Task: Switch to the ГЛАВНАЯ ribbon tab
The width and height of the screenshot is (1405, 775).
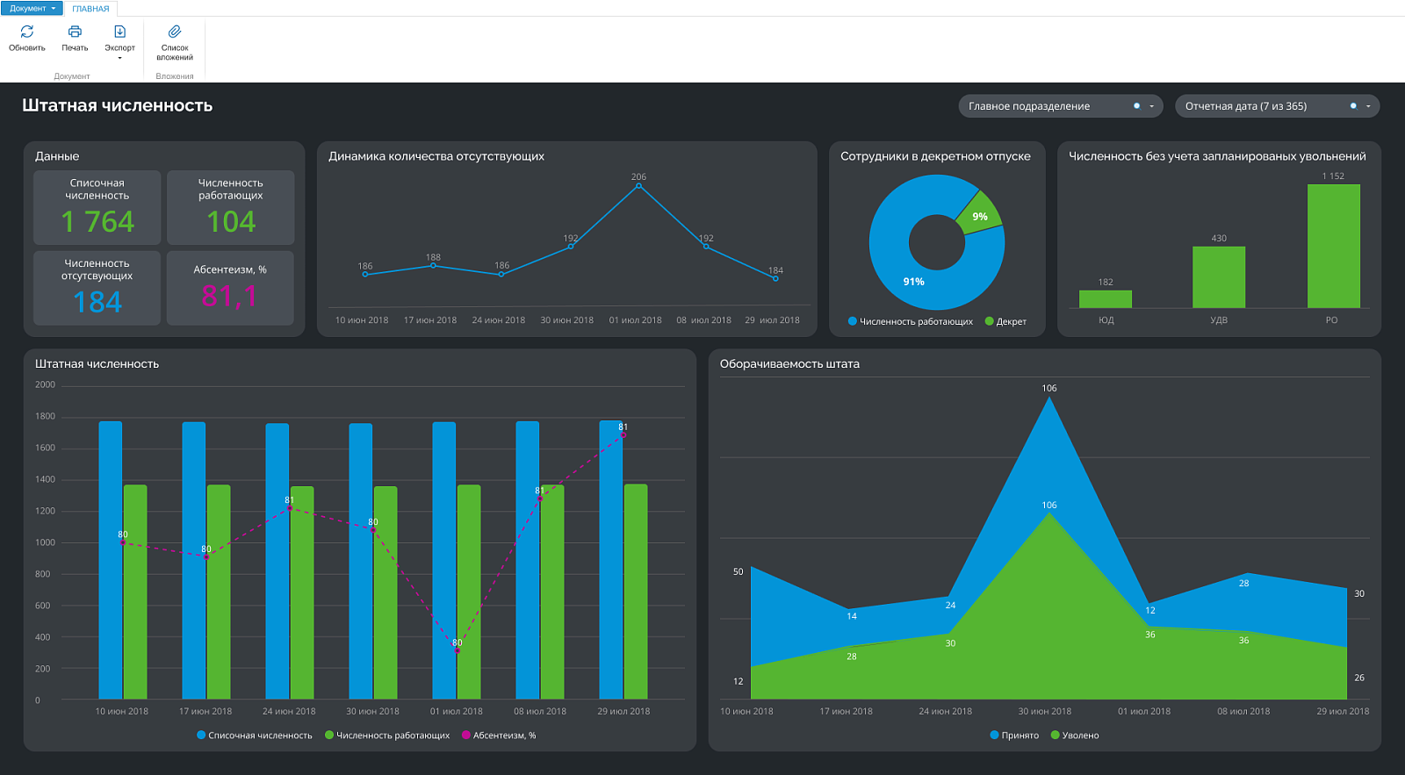Action: [90, 9]
